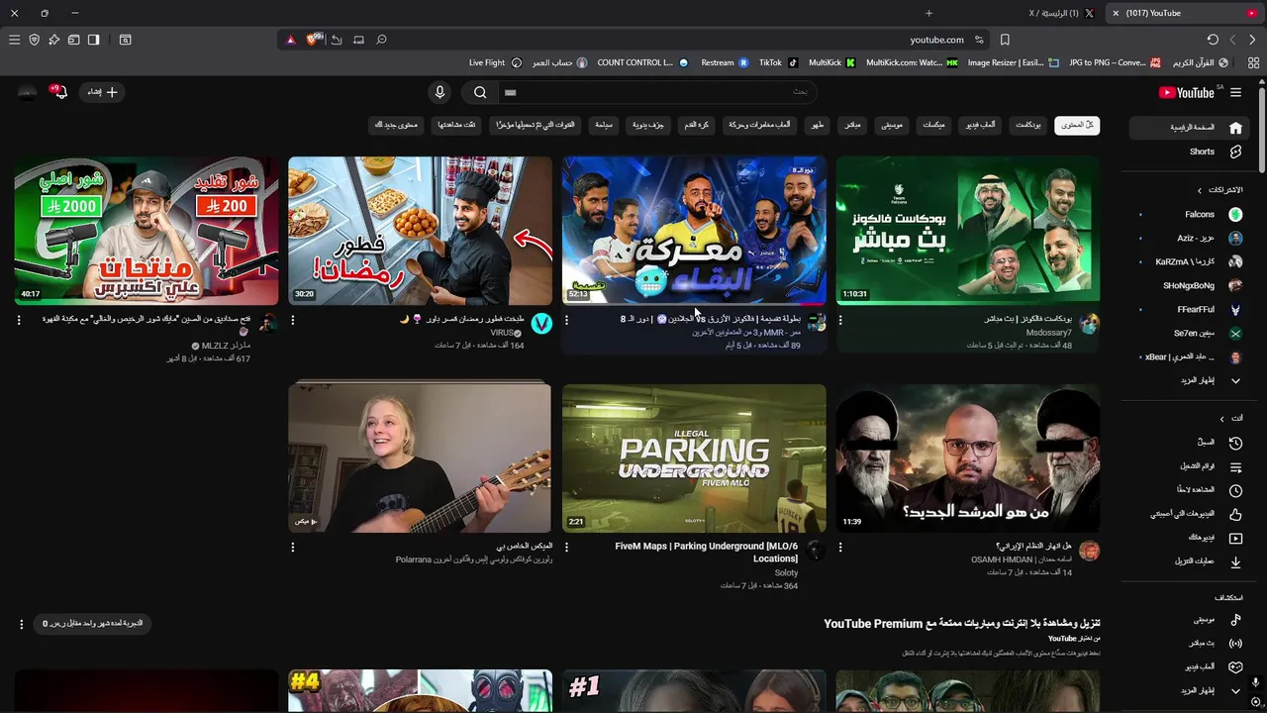Viewport: 1267px width, 713px height.
Task: Open the Se7en channel subscription
Action: pos(1188,334)
